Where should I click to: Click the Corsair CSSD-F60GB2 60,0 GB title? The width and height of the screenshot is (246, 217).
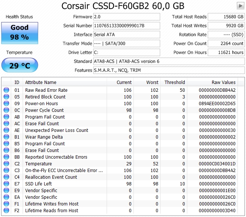tap(123, 6)
